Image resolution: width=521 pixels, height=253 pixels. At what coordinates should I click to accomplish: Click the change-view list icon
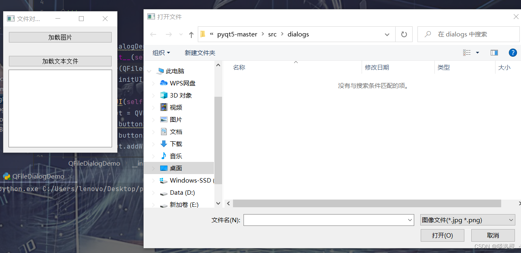(466, 53)
